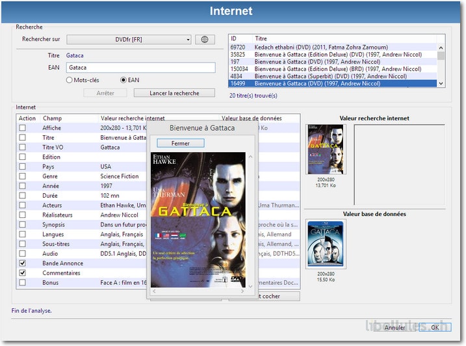This screenshot has width=466, height=346.
Task: Click the Champ column header
Action: coord(69,118)
